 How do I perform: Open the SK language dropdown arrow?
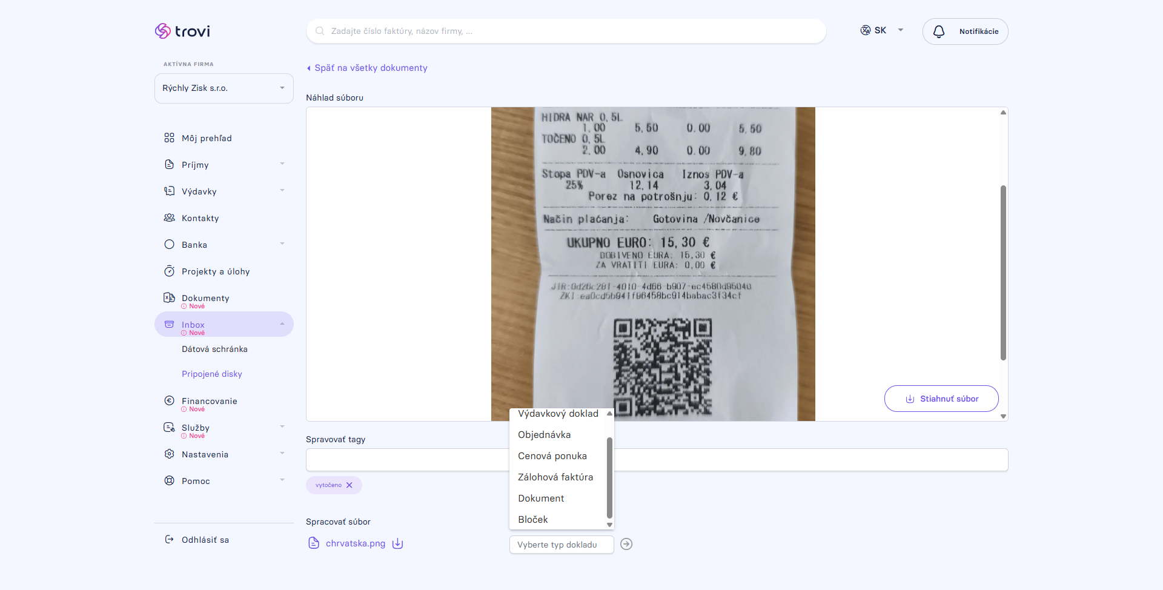pos(901,30)
